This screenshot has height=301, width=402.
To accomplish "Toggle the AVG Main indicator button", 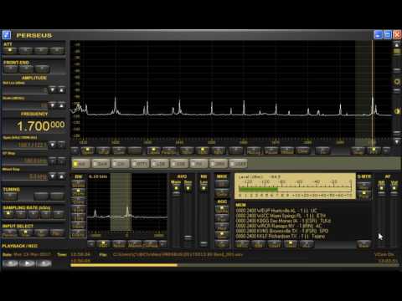I will (176, 189).
